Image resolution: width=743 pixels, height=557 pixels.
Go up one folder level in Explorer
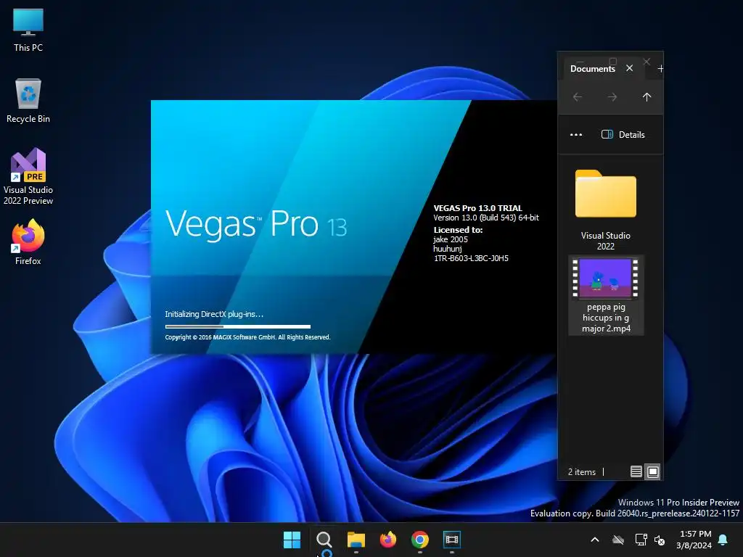[x=646, y=97]
